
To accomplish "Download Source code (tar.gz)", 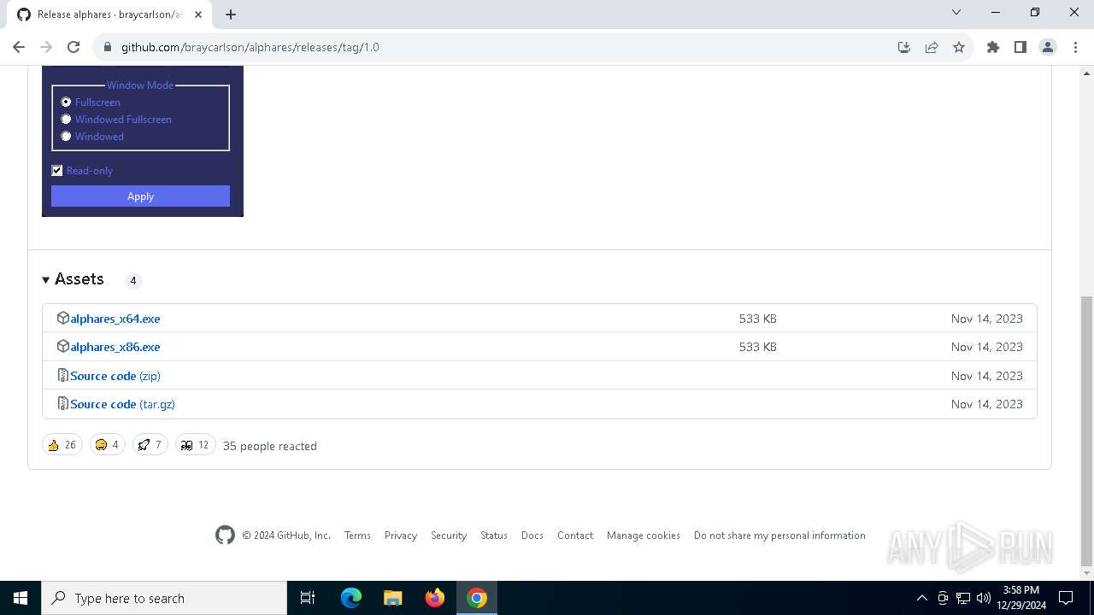I will (x=122, y=404).
